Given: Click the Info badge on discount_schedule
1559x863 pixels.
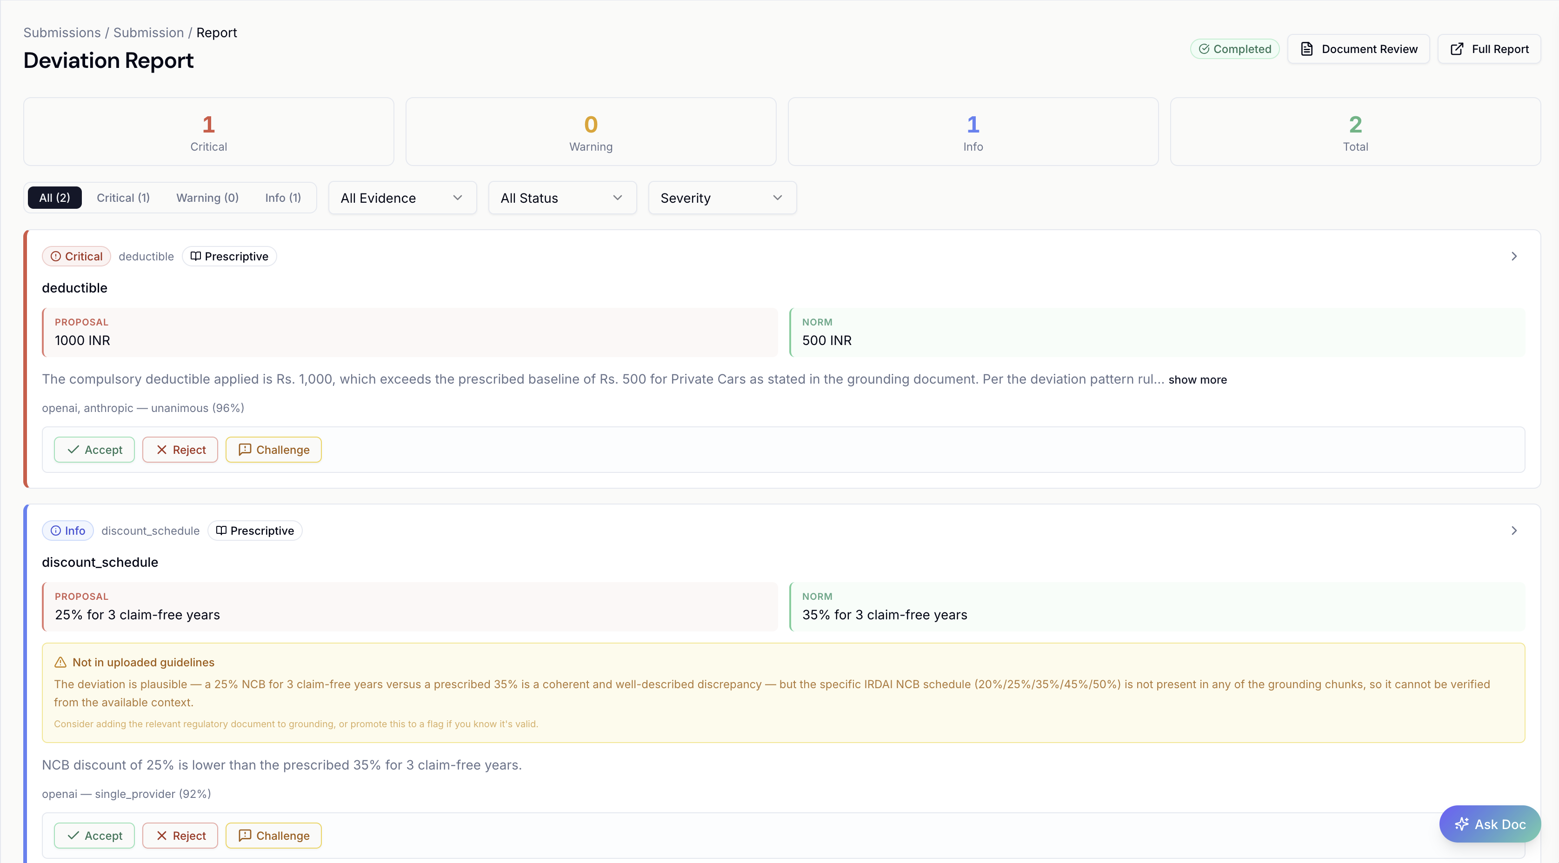Looking at the screenshot, I should click(67, 530).
